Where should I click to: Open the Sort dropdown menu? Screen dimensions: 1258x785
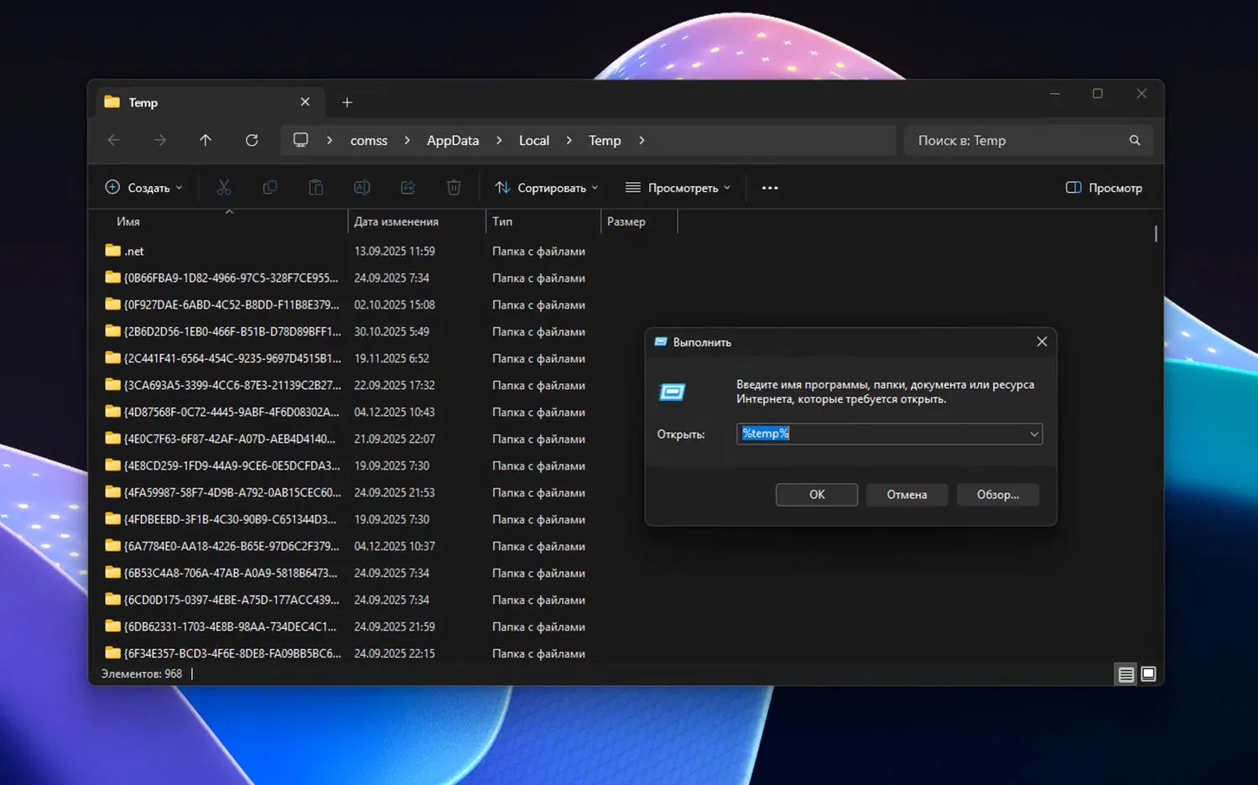coord(547,188)
